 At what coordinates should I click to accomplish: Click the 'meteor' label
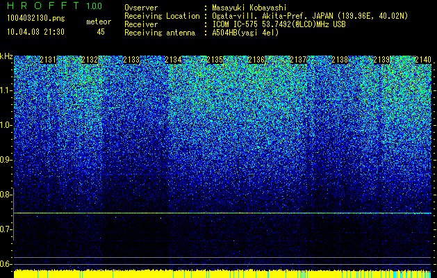(99, 22)
